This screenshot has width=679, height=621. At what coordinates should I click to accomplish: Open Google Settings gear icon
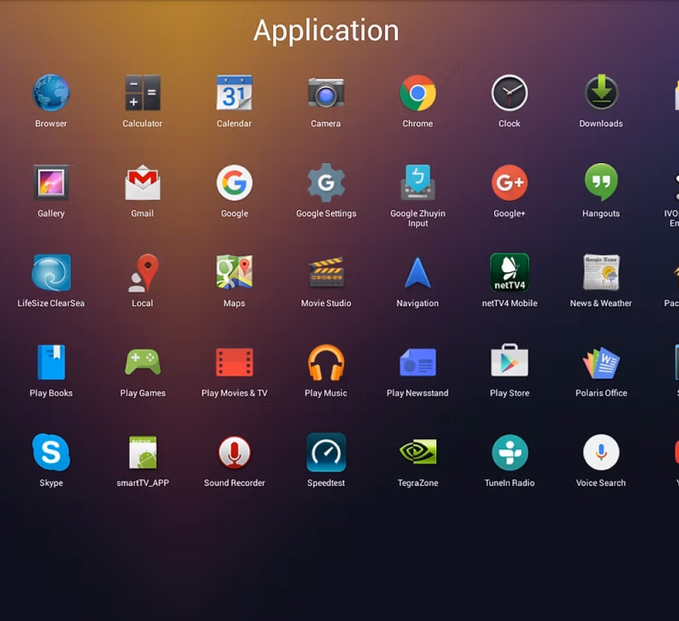pyautogui.click(x=326, y=183)
